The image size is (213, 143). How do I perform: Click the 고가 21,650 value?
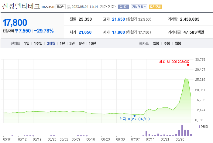coord(118,19)
